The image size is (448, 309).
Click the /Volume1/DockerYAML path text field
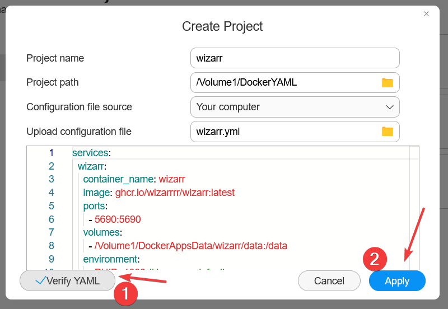click(x=284, y=82)
